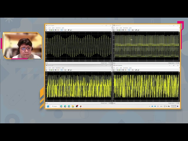Image resolution: width=188 pixels, height=141 pixels.
Task: Open File Explorer from the taskbar
Action: (73, 106)
